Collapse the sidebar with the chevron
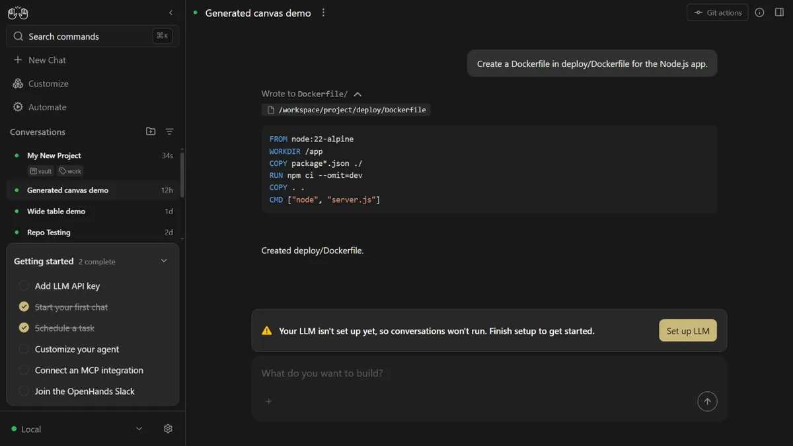Viewport: 793px width, 446px height. coord(171,13)
